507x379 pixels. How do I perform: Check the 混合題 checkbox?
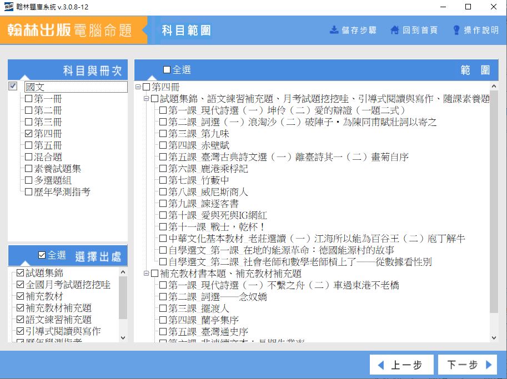click(x=28, y=156)
